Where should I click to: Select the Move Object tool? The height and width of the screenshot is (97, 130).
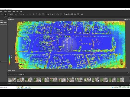(x=16, y=14)
